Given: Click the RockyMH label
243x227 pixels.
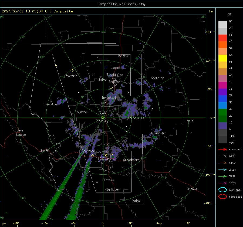Looking at the screenshot, I should pos(71,76).
